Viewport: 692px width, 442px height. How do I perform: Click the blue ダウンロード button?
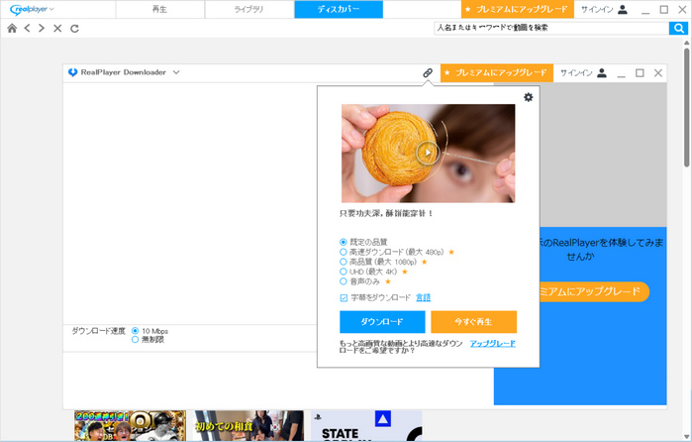(382, 322)
